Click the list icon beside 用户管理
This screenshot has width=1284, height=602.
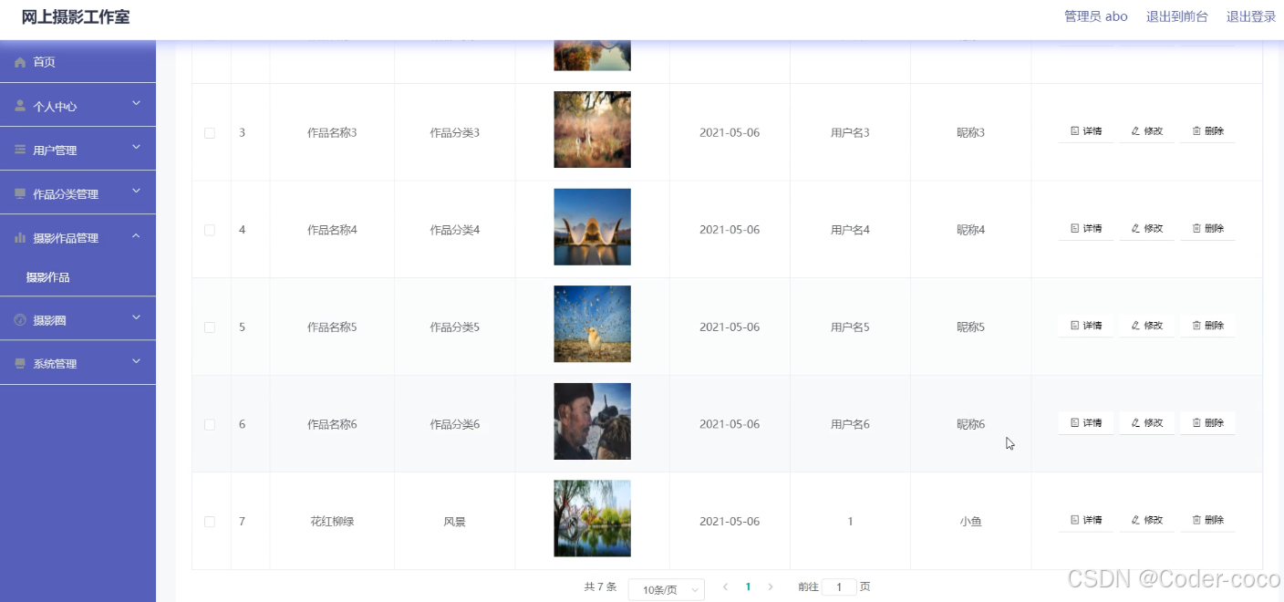pyautogui.click(x=20, y=150)
